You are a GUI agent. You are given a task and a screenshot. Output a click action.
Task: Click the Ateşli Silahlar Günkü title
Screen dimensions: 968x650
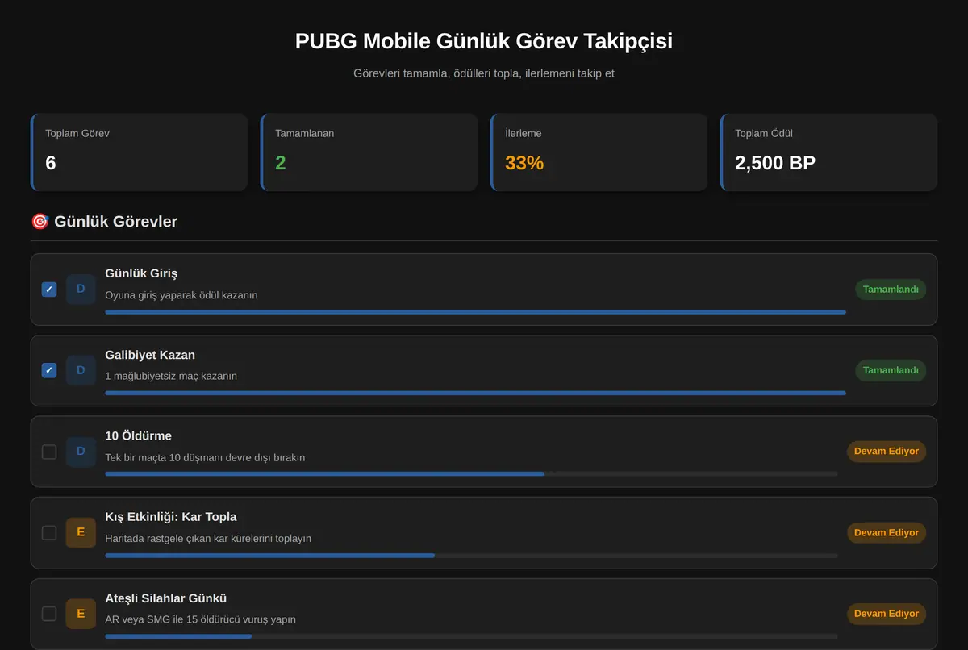click(x=165, y=598)
